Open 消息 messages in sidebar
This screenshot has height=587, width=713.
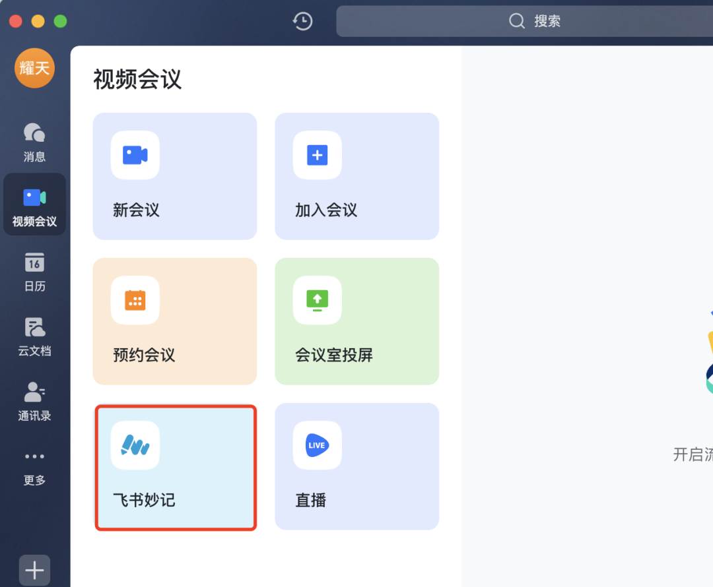34,142
